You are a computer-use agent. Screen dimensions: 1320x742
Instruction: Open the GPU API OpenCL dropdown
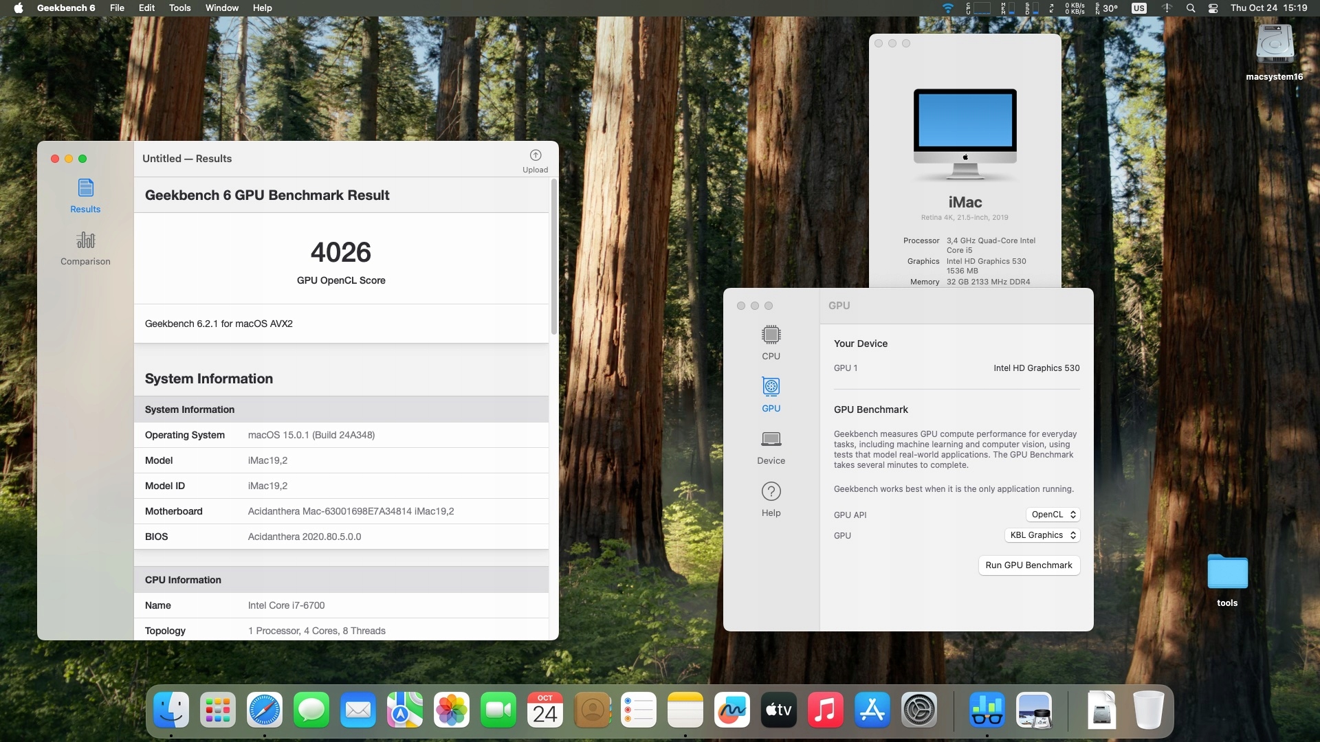[x=1053, y=515]
